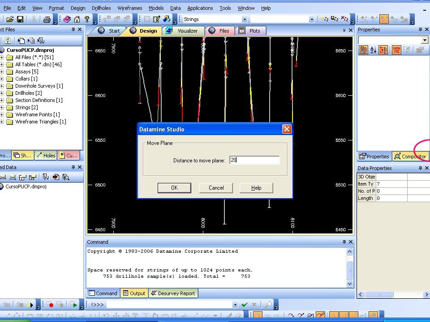This screenshot has width=430, height=322.
Task: Open the Wireframes menu
Action: [x=130, y=8]
